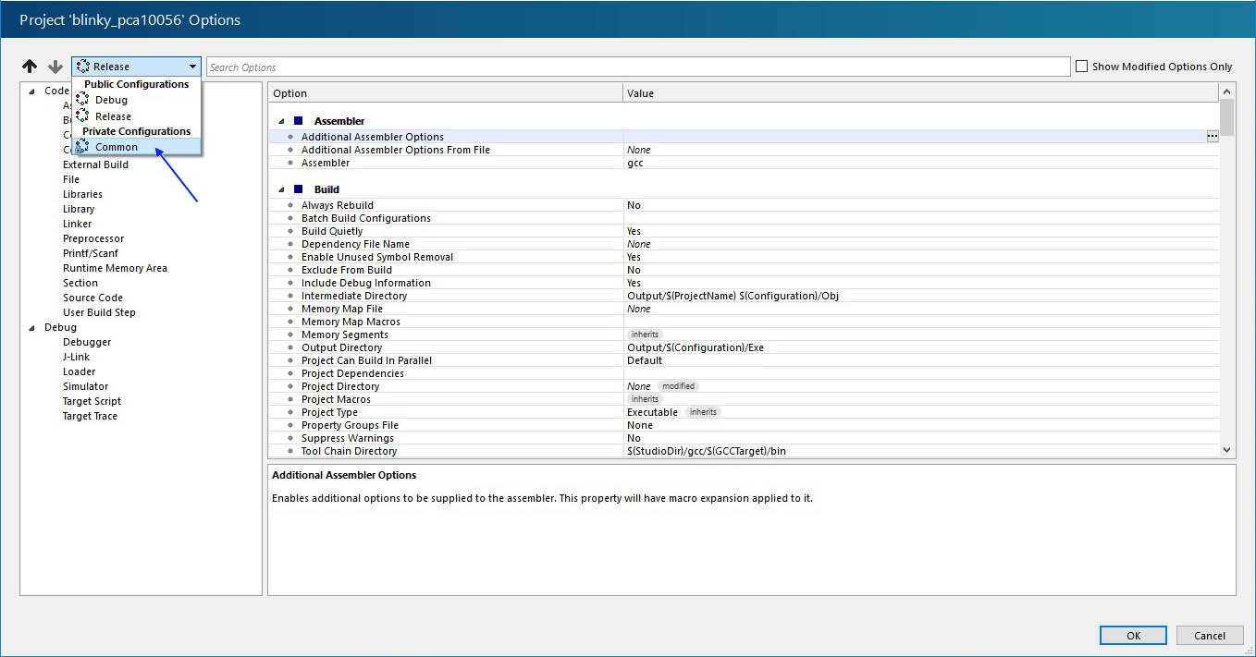
Task: Click the down arrow navigation icon
Action: point(55,67)
